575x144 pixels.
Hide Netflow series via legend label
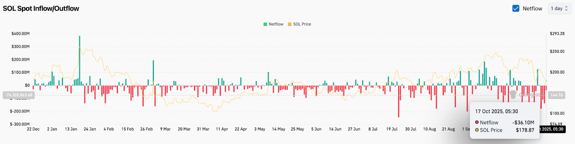[276, 24]
